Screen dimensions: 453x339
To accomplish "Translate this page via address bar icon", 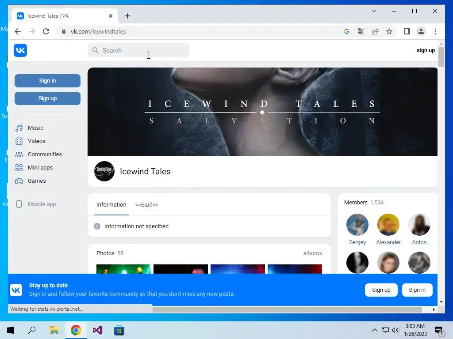I will click(361, 31).
